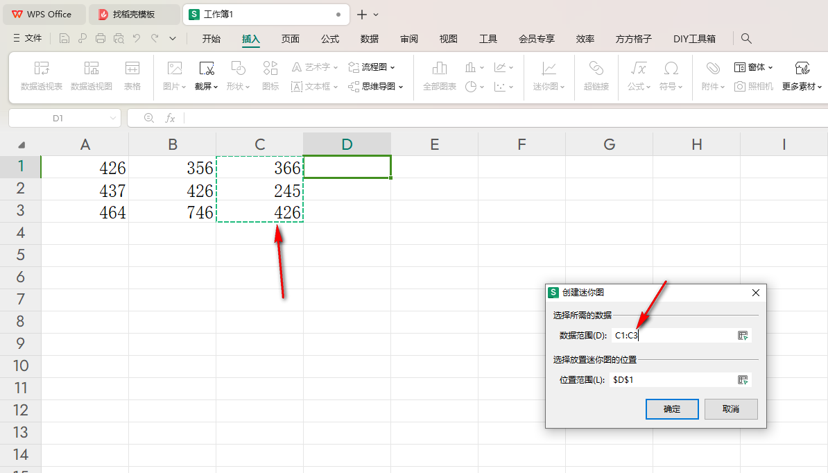Insert a 超链接 hyperlink
Image resolution: width=828 pixels, height=473 pixels.
[x=596, y=76]
